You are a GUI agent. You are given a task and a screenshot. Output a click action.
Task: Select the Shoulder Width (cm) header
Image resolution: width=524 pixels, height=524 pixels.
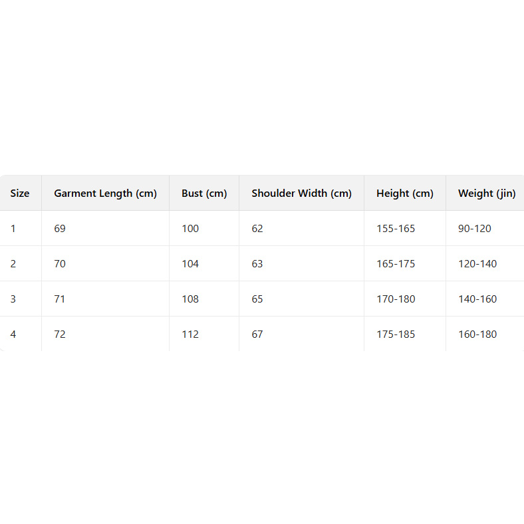tap(301, 194)
